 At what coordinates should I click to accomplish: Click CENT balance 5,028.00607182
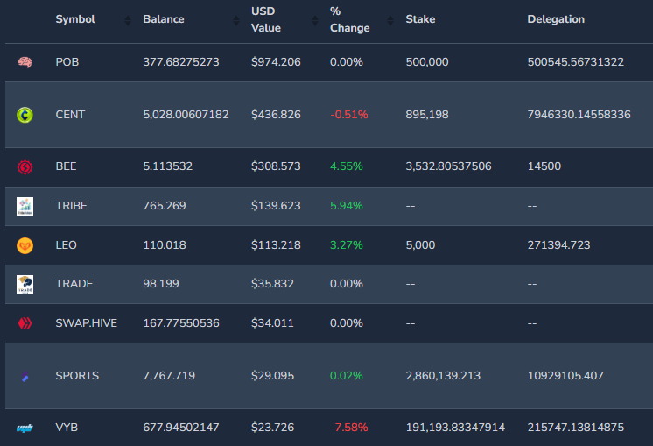(186, 115)
